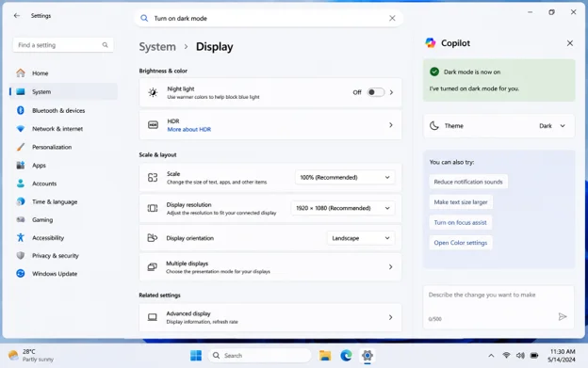Image resolution: width=588 pixels, height=368 pixels.
Task: Click the Settings gear taskbar icon
Action: [x=367, y=355]
